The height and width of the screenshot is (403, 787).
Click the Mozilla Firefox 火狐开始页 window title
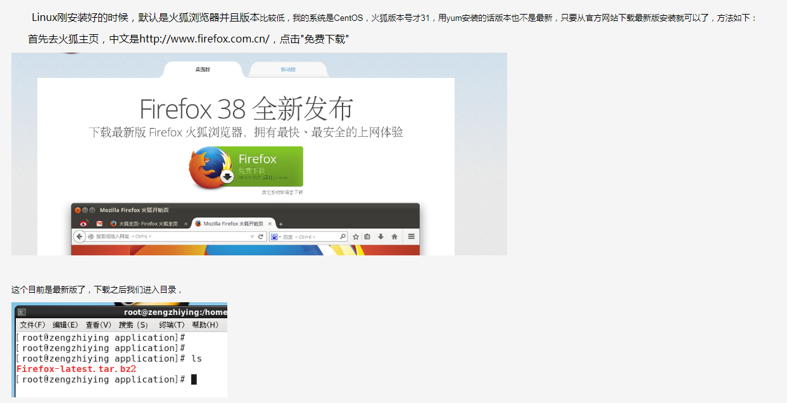pos(134,210)
